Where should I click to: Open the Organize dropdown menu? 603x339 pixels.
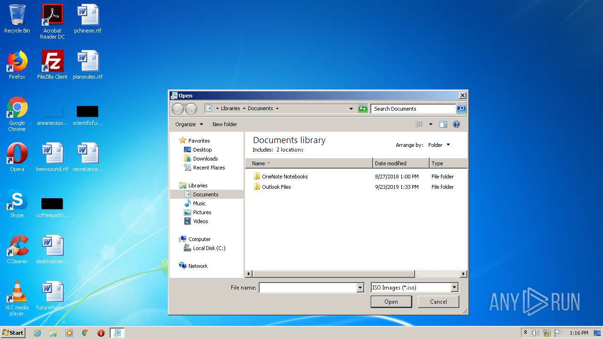point(189,124)
